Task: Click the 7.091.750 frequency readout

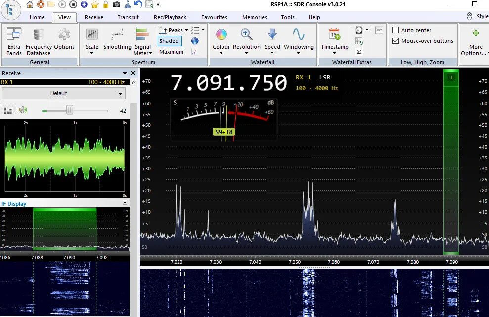Action: pos(228,83)
